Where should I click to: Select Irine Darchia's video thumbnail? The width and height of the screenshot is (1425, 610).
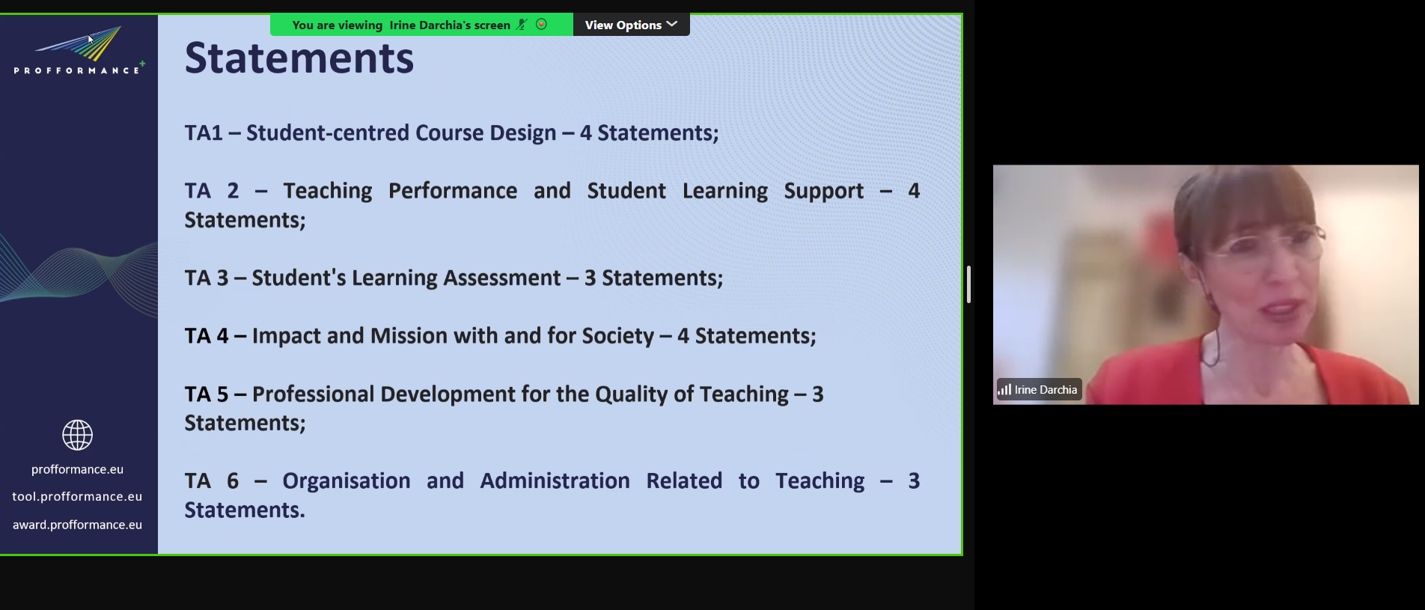point(1205,284)
